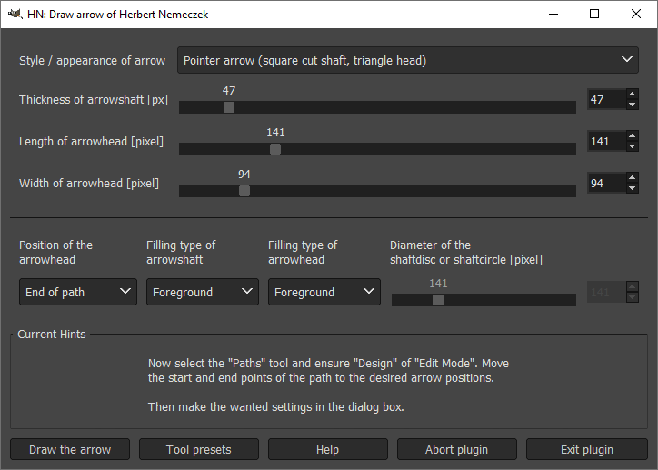Open the arrow style dropdown
This screenshot has width=658, height=470.
(408, 60)
